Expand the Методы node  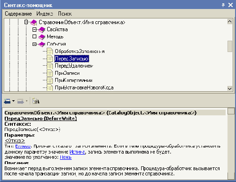click(34, 36)
